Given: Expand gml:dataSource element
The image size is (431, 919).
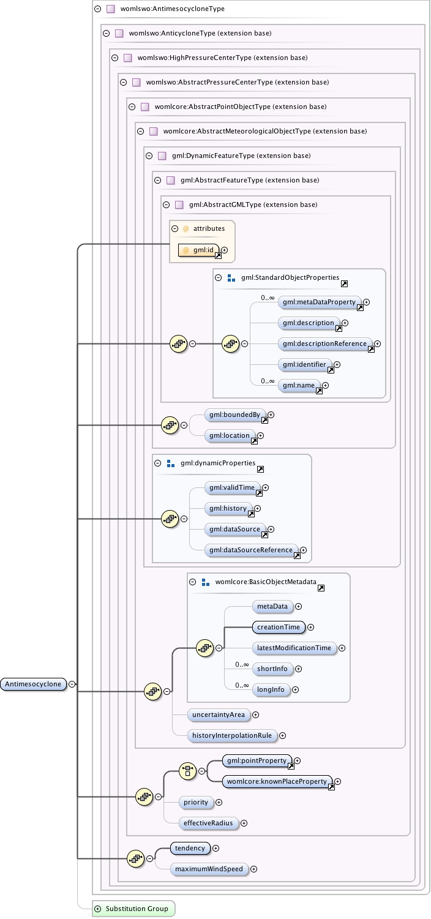Looking at the screenshot, I should coord(271,529).
